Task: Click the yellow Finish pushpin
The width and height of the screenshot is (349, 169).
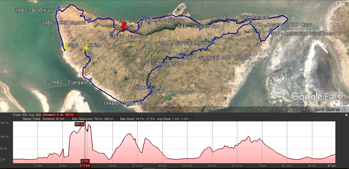Action: click(x=86, y=46)
